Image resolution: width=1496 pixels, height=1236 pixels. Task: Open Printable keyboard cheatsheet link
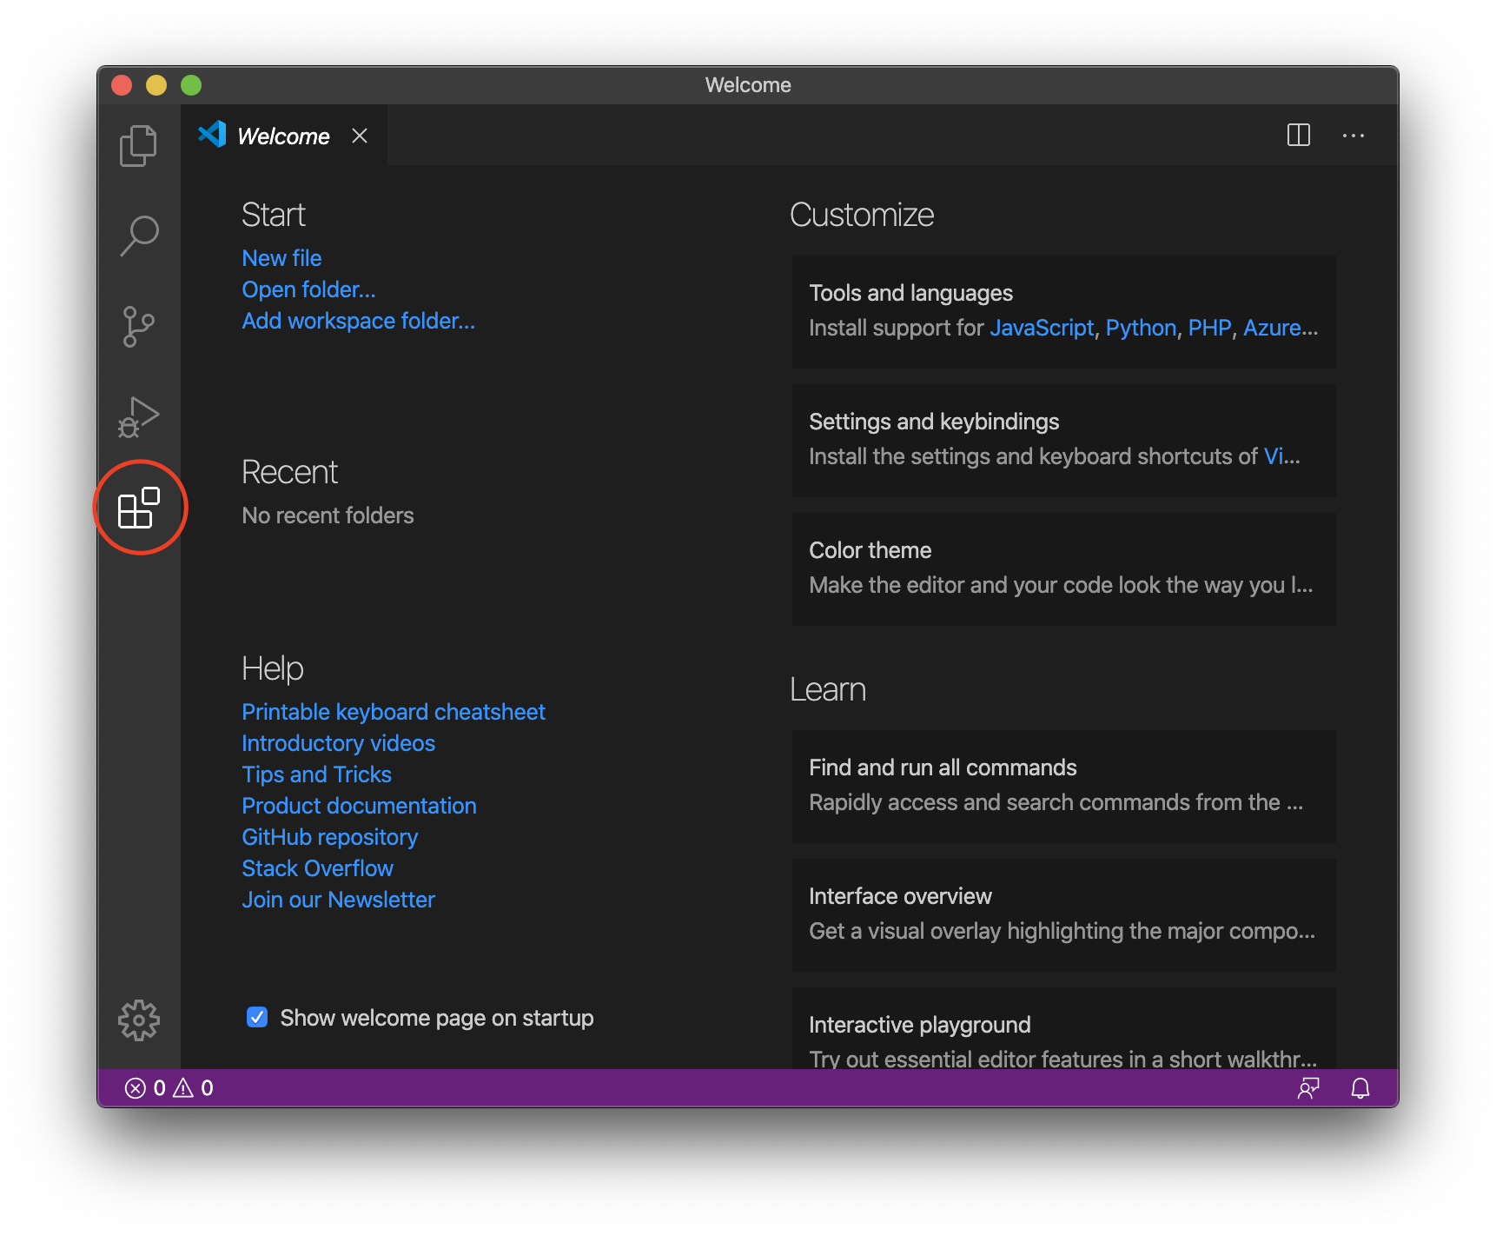[x=394, y=712]
